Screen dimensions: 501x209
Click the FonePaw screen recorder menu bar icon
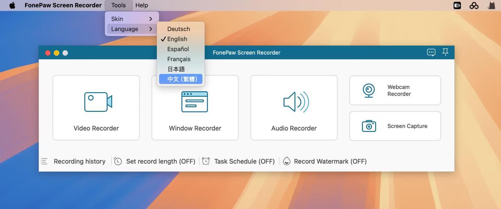point(457,5)
